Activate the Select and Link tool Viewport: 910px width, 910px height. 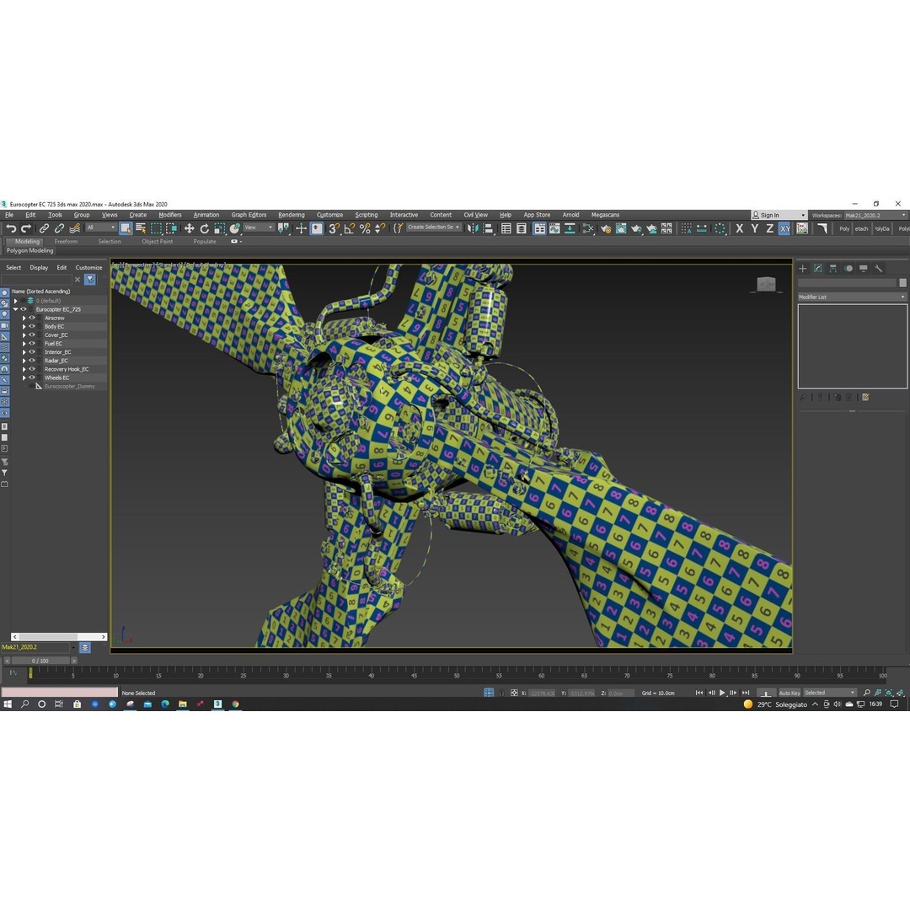point(44,228)
